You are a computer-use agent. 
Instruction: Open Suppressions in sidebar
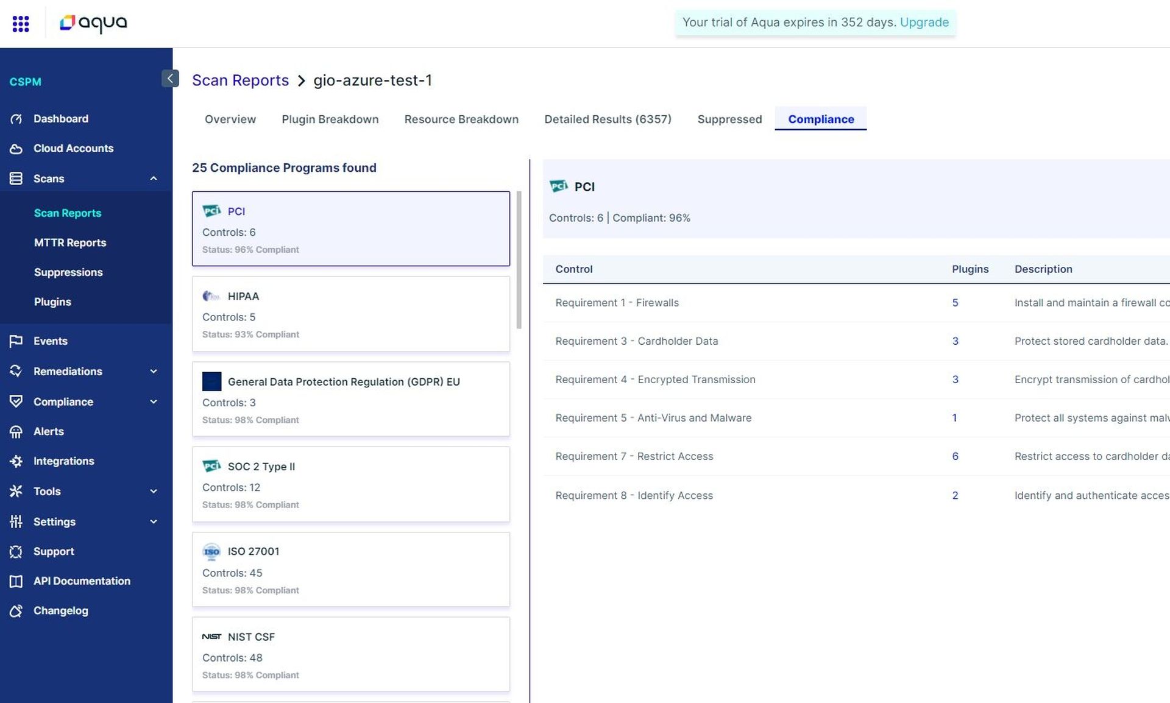[x=68, y=272]
